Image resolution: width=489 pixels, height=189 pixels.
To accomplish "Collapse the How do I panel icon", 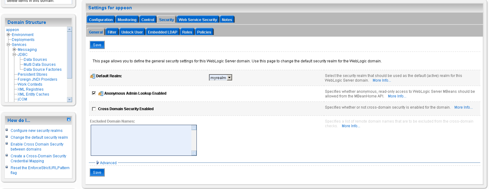I will pos(69,119).
